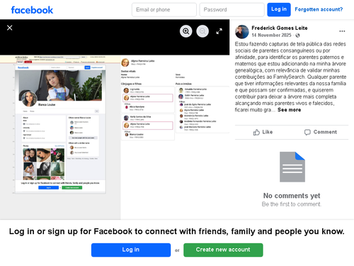Focus the Password field
Viewport: 354px width, 266px height.
pyautogui.click(x=232, y=10)
